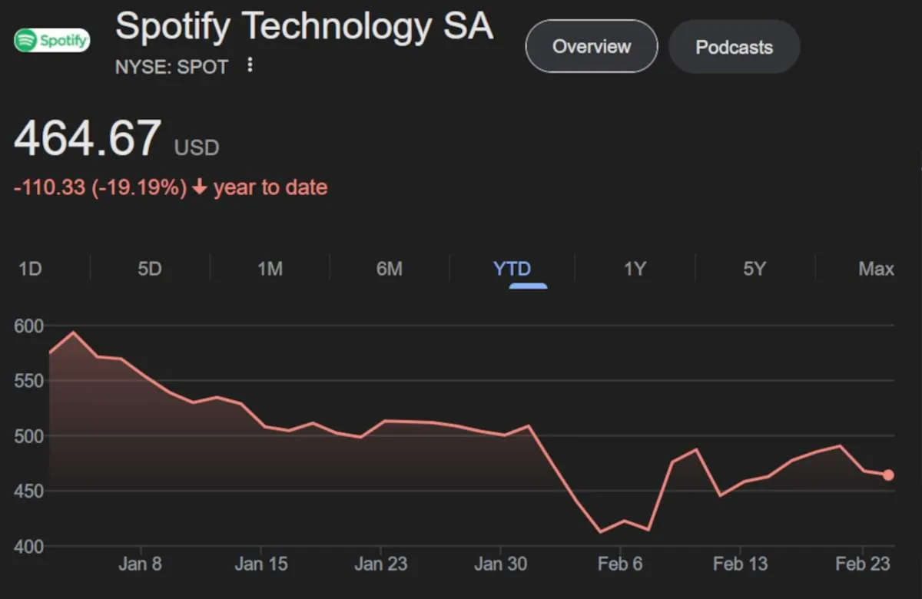The width and height of the screenshot is (922, 599).
Task: Select the YTD range tab
Action: click(x=512, y=269)
